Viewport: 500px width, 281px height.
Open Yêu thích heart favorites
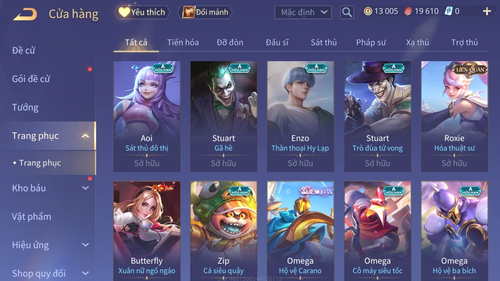tap(142, 12)
